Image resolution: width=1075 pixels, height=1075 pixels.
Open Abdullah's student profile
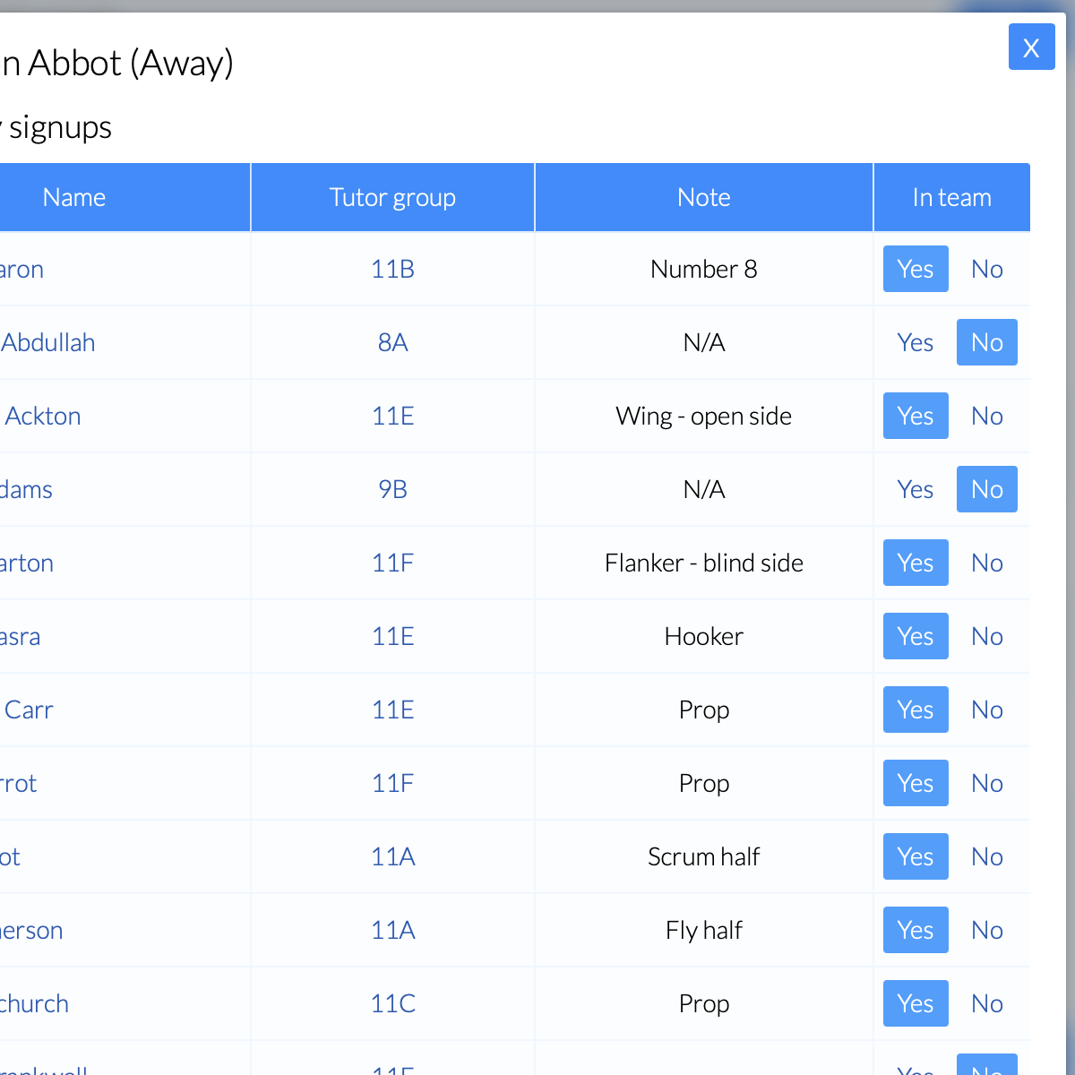pyautogui.click(x=48, y=342)
